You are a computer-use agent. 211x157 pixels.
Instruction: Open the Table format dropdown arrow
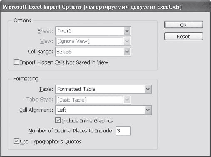[148, 89]
